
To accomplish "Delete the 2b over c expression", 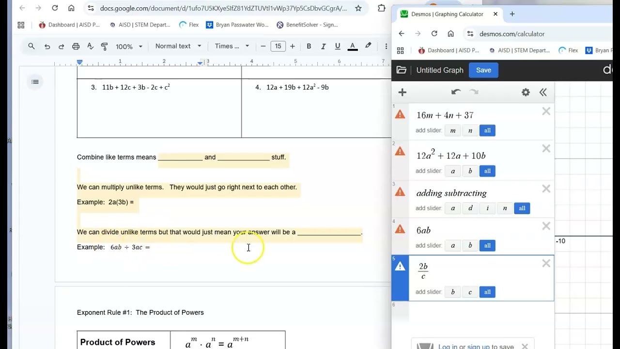I will 546,264.
